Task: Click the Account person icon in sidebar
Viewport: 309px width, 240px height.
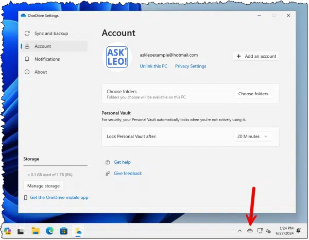Action: click(x=27, y=46)
